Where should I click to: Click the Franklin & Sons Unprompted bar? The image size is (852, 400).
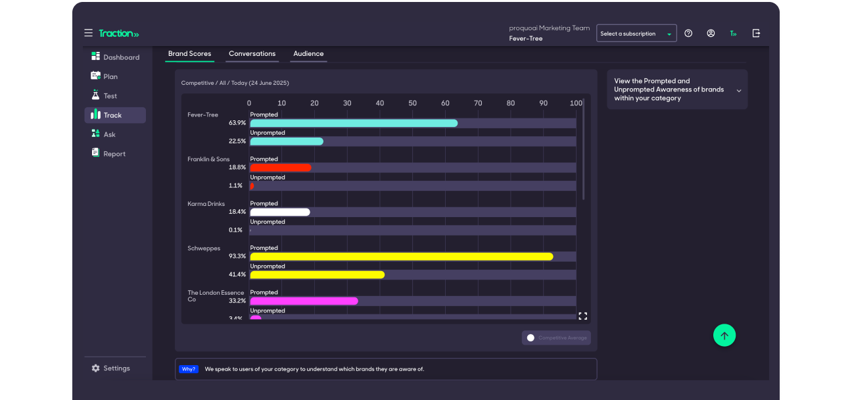coord(252,186)
